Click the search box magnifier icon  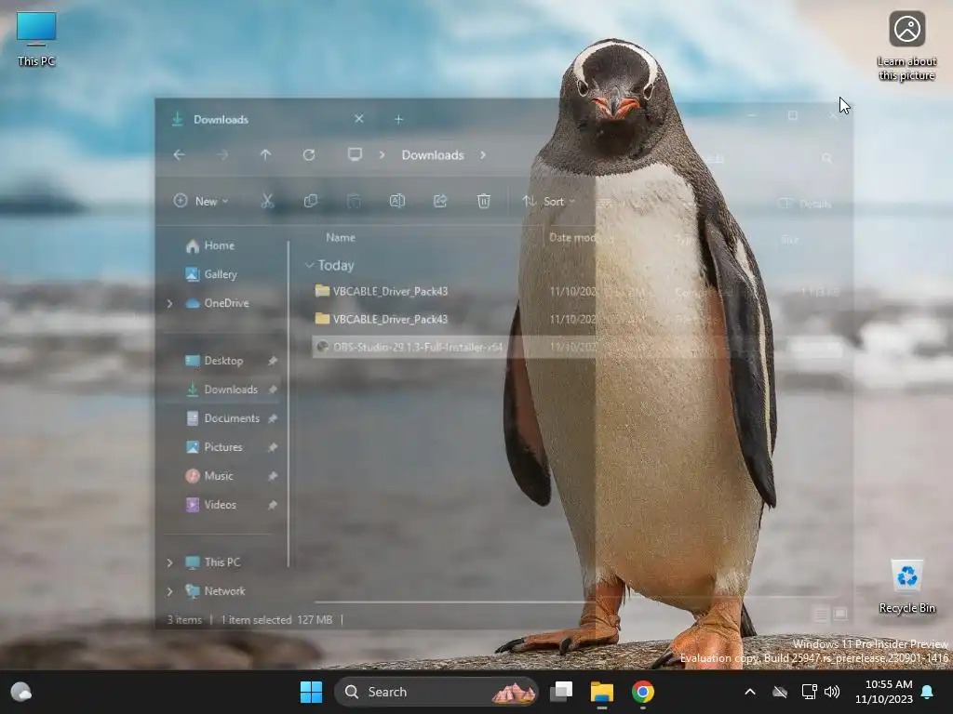[826, 158]
